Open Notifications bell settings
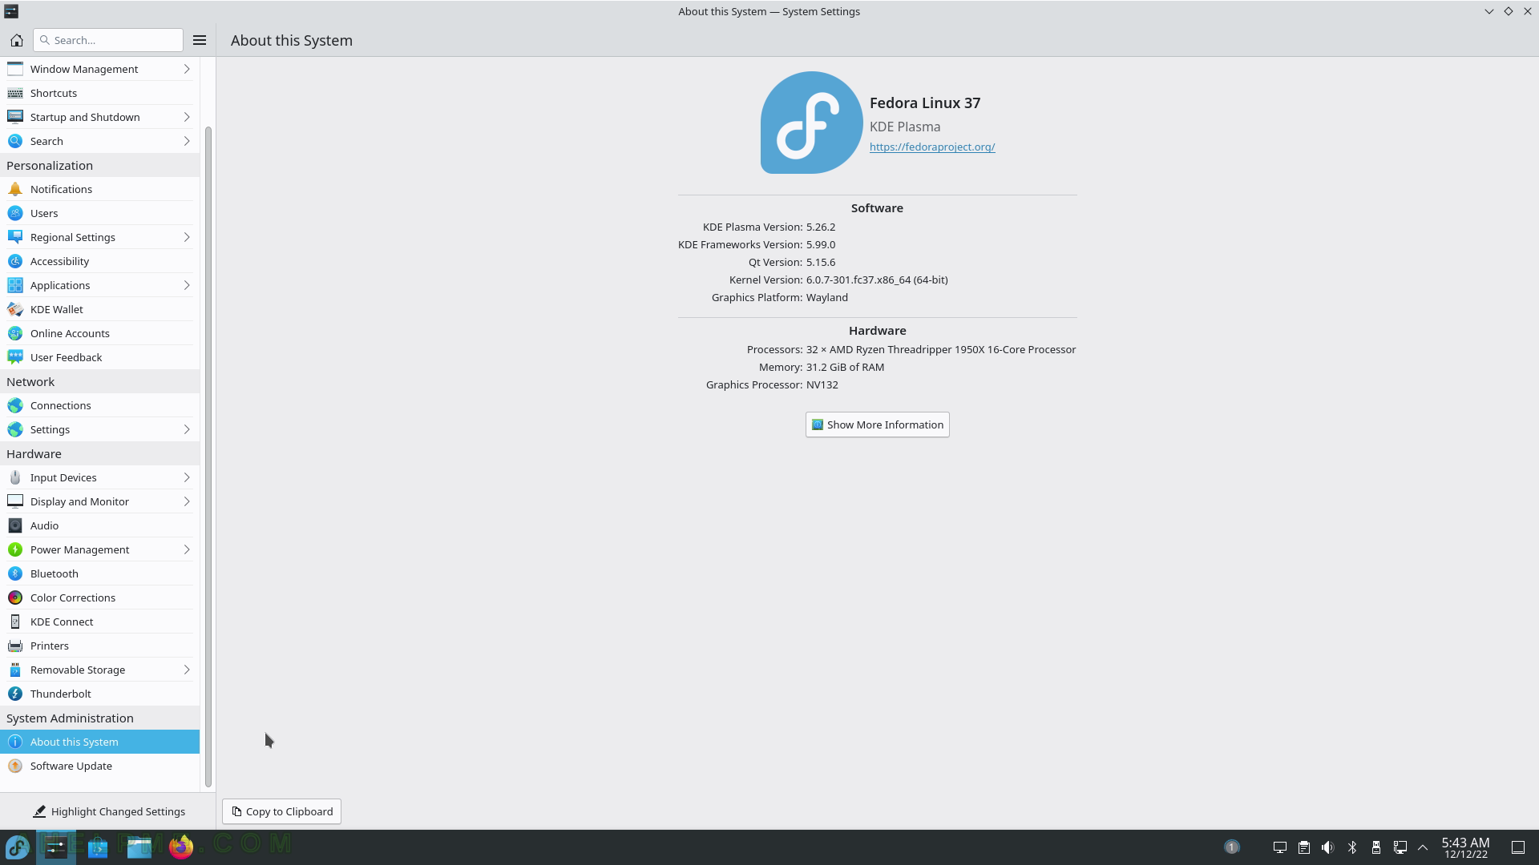The width and height of the screenshot is (1539, 865). [99, 189]
